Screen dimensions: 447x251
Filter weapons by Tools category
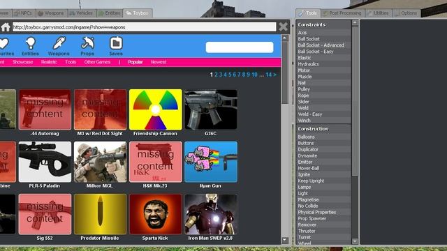coord(71,62)
